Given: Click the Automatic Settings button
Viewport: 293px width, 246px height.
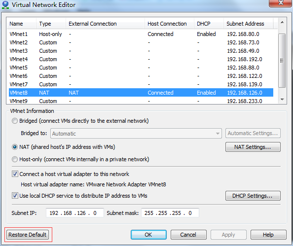Looking at the screenshot, I should 253,133.
